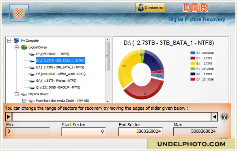Click legend value 221.50GB
Viewport: 237px width, 151px height.
208,79
